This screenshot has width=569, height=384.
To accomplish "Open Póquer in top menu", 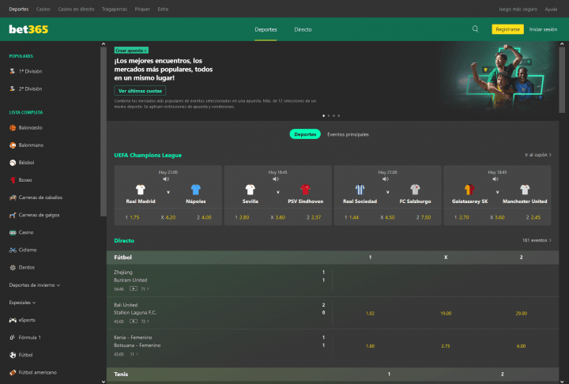I will click(142, 9).
